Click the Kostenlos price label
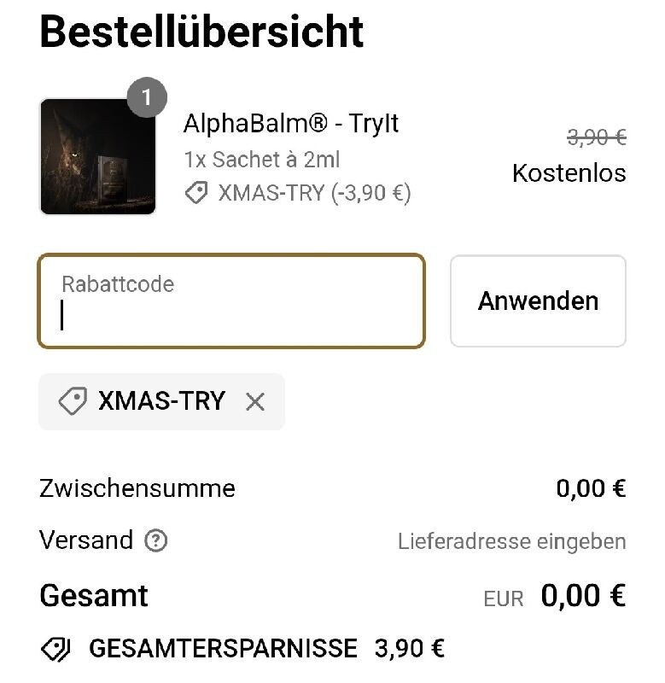The image size is (665, 683). pos(569,173)
